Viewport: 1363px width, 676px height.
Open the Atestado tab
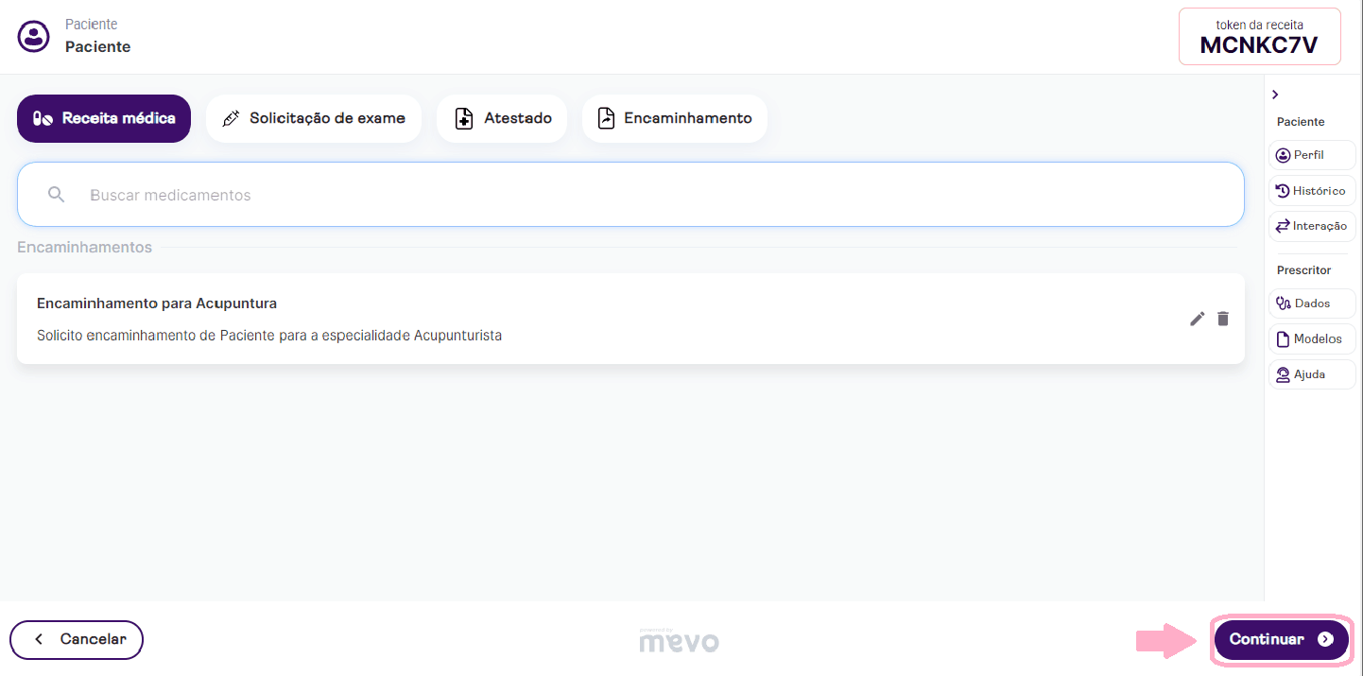pos(501,119)
